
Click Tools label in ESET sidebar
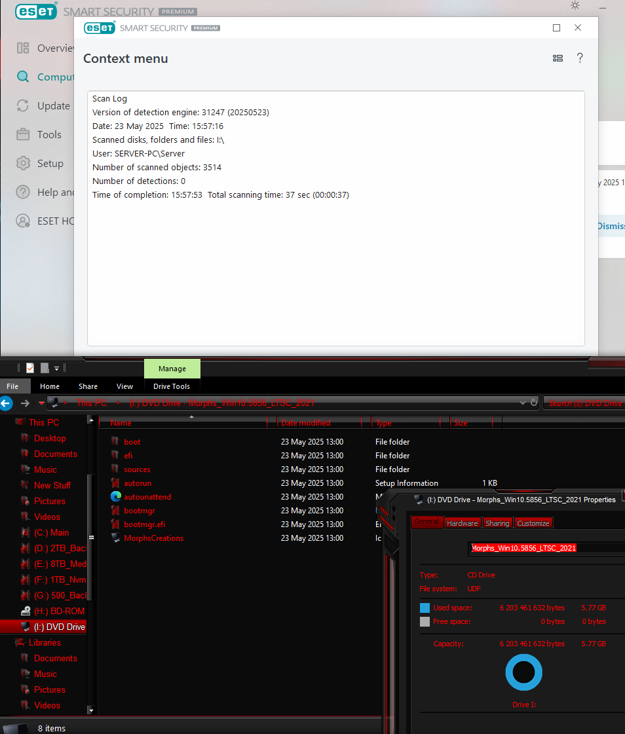[x=49, y=135]
